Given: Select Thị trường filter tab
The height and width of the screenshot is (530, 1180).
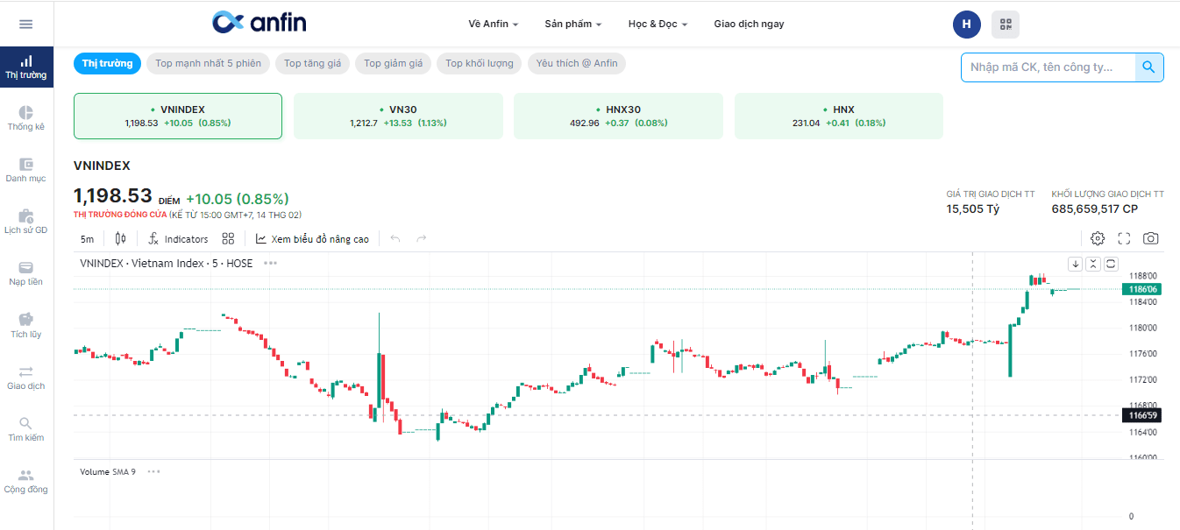Looking at the screenshot, I should pos(107,63).
